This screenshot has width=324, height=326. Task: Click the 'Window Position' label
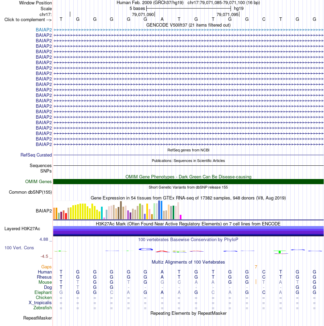[35, 3]
